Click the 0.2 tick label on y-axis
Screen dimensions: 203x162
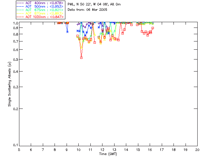(15, 109)
